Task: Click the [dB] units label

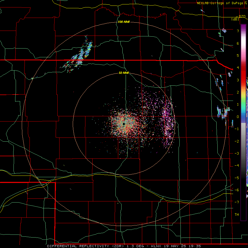Action: tap(235, 19)
